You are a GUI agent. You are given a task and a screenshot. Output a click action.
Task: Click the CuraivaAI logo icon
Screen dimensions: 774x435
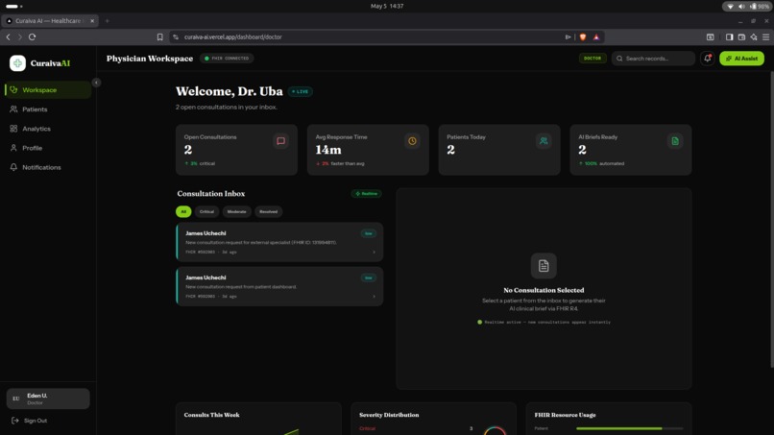[17, 63]
